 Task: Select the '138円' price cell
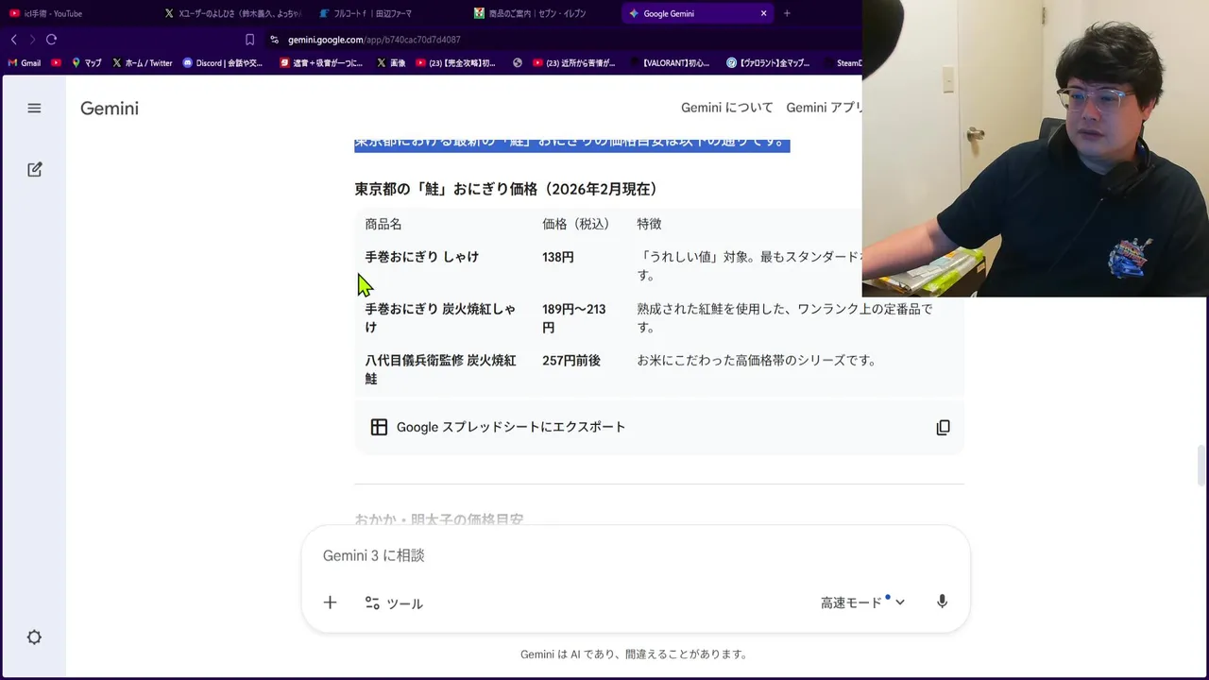[558, 257]
